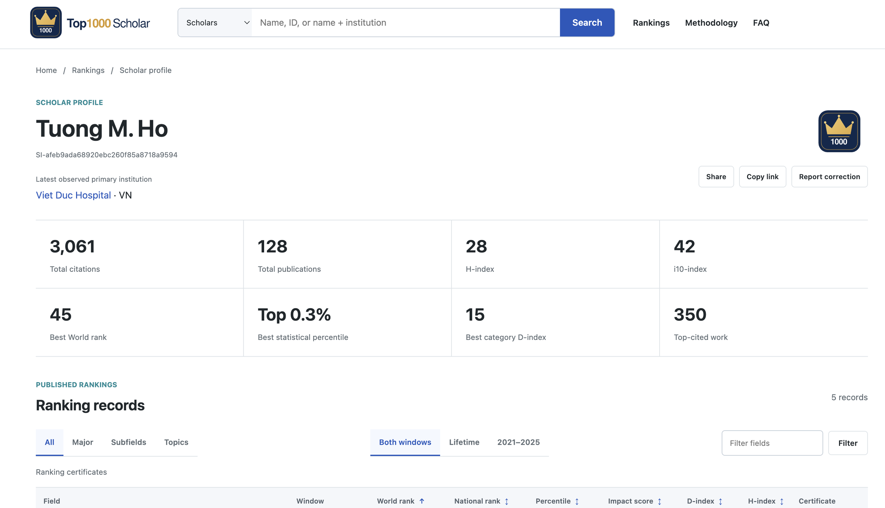Switch to the Subfields tab
This screenshot has height=508, width=885.
[129, 442]
